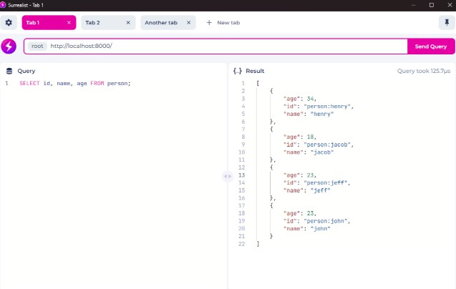Pin the window with the pin icon
Image resolution: width=456 pixels, height=289 pixels.
445,23
